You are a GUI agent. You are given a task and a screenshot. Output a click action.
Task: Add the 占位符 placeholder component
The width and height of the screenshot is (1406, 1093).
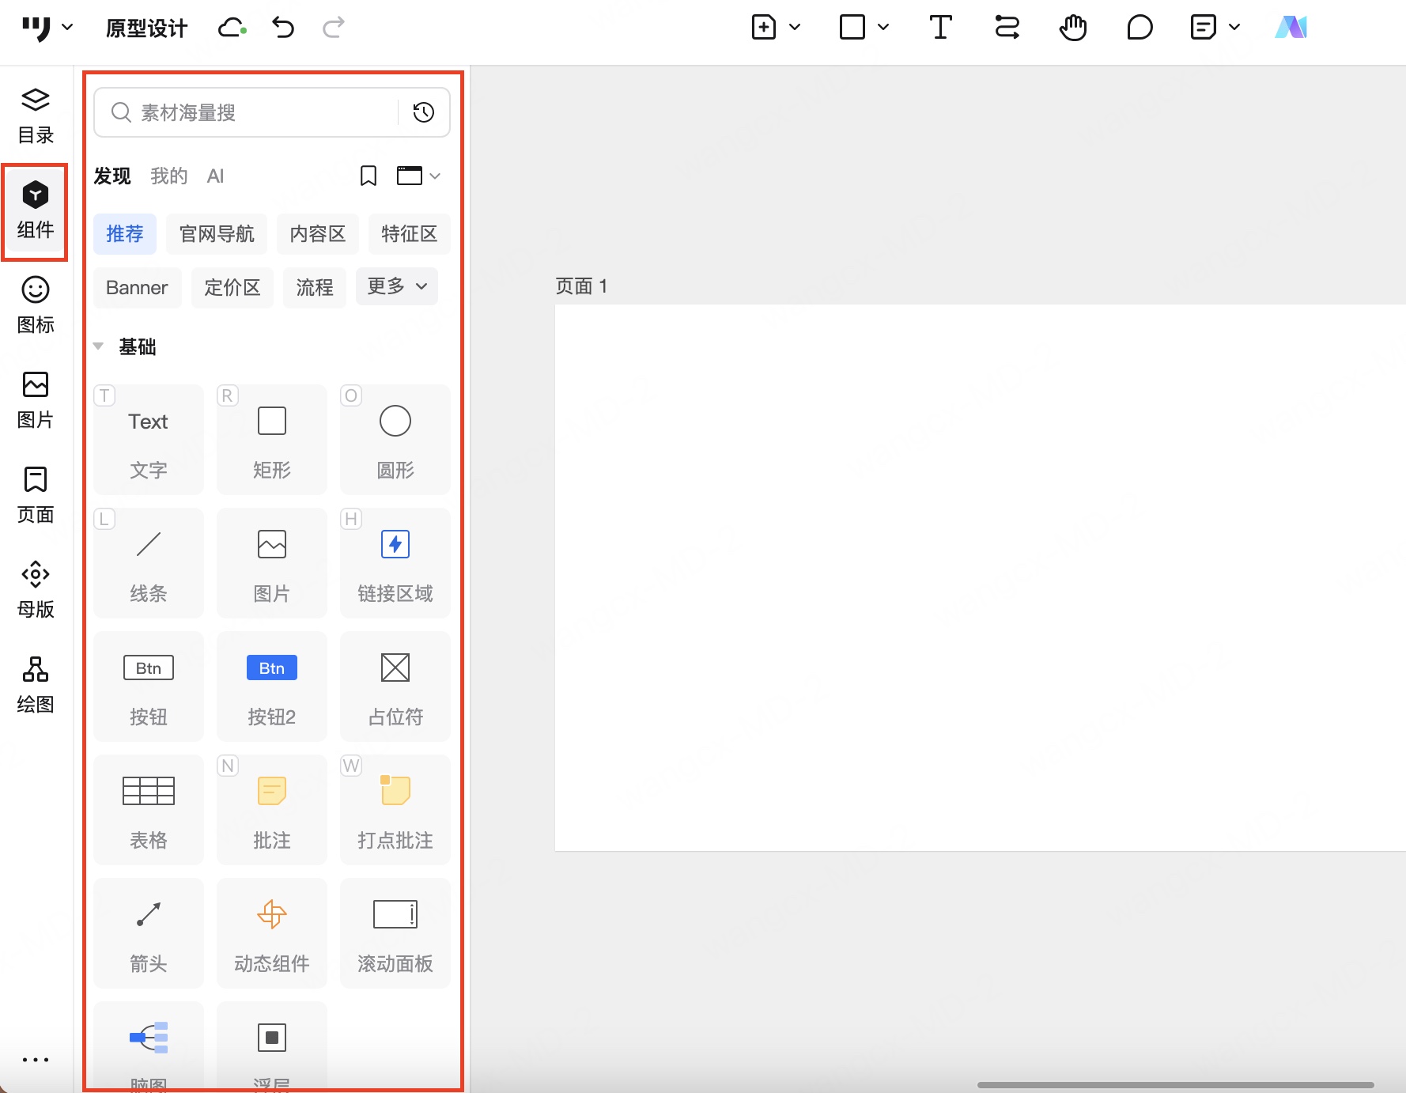tap(395, 686)
